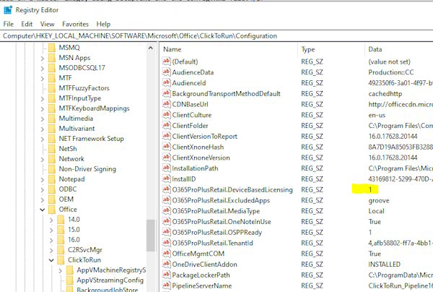Select the Office folder icon
The height and width of the screenshot is (292, 433).
click(52, 210)
